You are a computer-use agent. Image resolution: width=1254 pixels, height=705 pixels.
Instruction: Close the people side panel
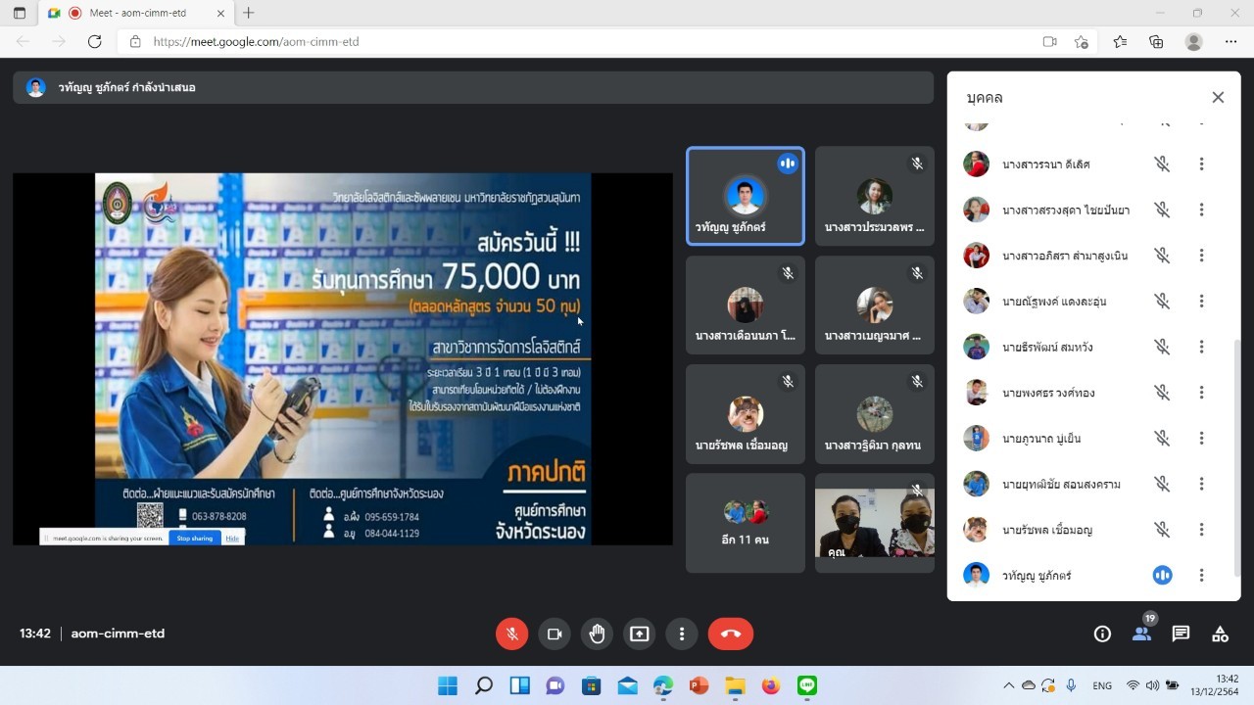point(1218,97)
